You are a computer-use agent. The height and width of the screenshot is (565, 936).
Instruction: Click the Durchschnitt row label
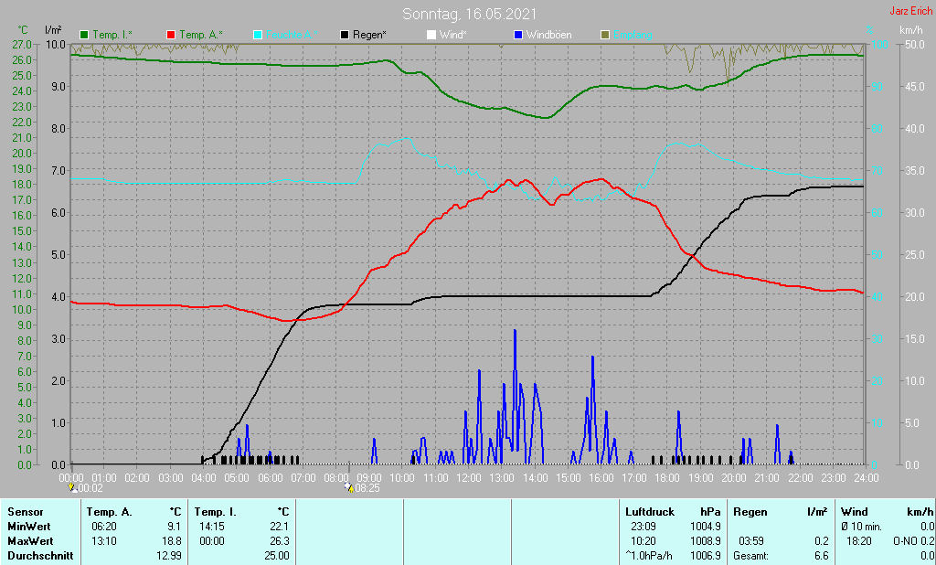click(x=40, y=556)
